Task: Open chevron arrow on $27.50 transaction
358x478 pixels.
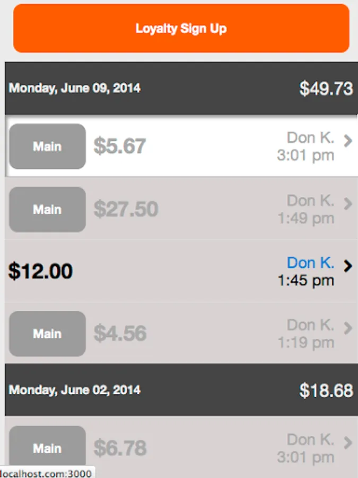Action: click(x=348, y=204)
